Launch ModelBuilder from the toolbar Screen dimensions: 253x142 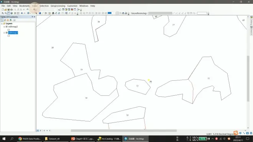click(x=79, y=10)
